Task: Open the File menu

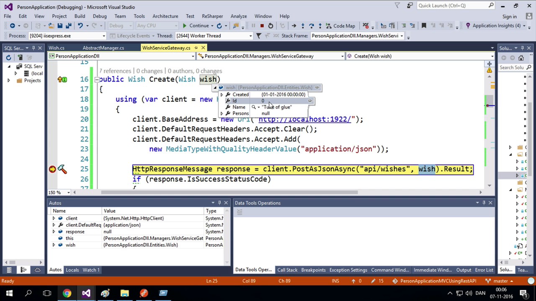Action: click(x=8, y=16)
